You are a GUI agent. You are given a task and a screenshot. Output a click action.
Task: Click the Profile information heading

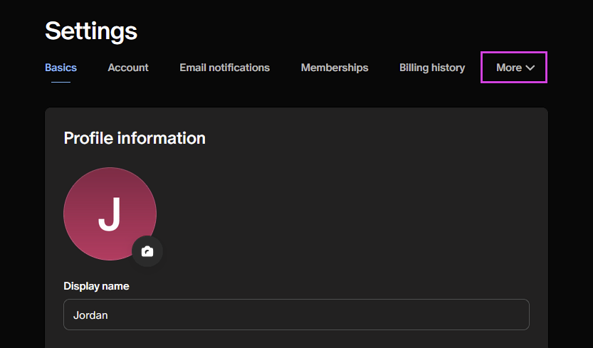click(135, 138)
